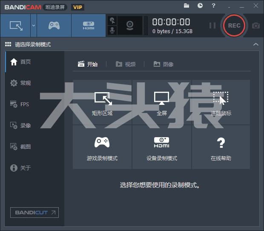Open the scheduled recording clock icon
Screen dimensions: 264x231
click(x=200, y=6)
